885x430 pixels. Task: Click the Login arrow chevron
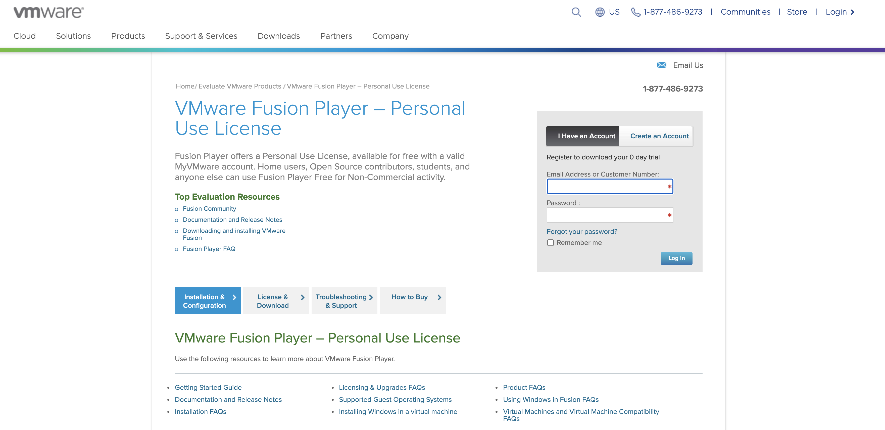coord(852,12)
